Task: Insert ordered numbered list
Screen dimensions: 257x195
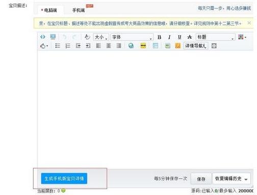Action: click(68, 46)
